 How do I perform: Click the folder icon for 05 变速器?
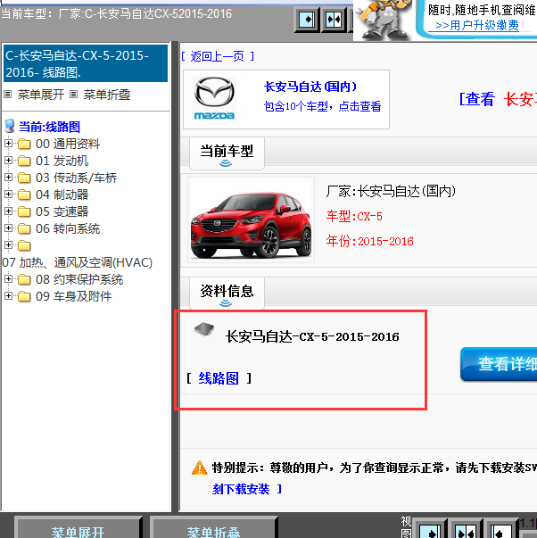coord(24,211)
